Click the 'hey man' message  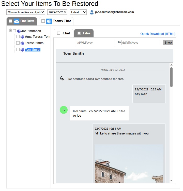click(x=149, y=93)
